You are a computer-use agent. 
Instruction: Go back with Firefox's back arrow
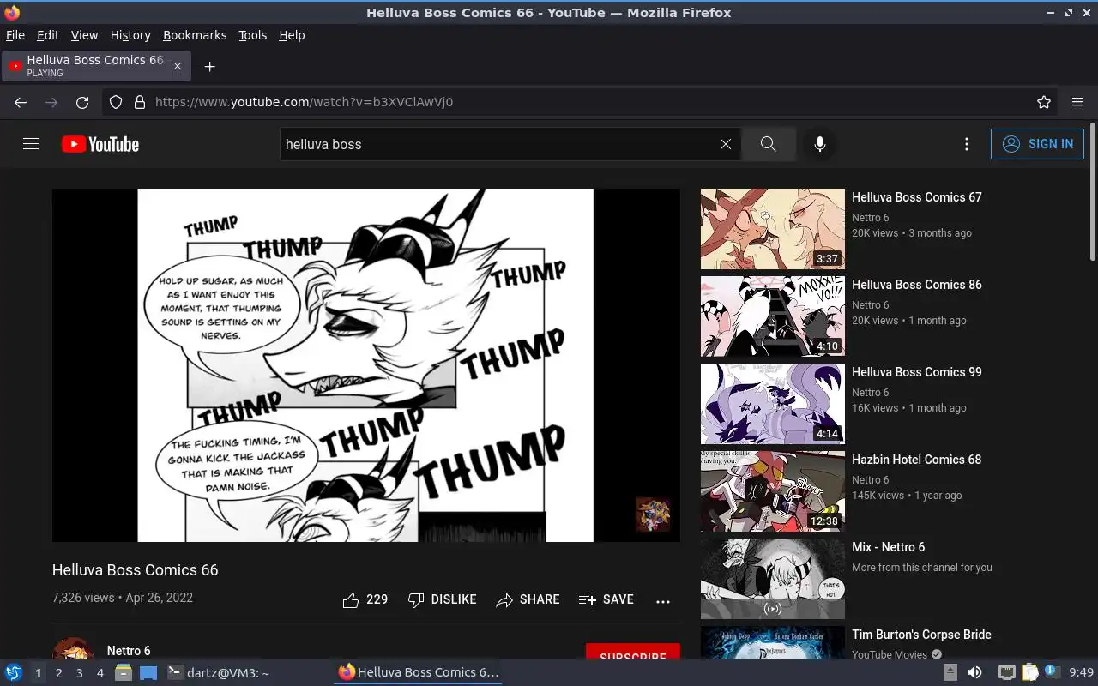pos(21,102)
